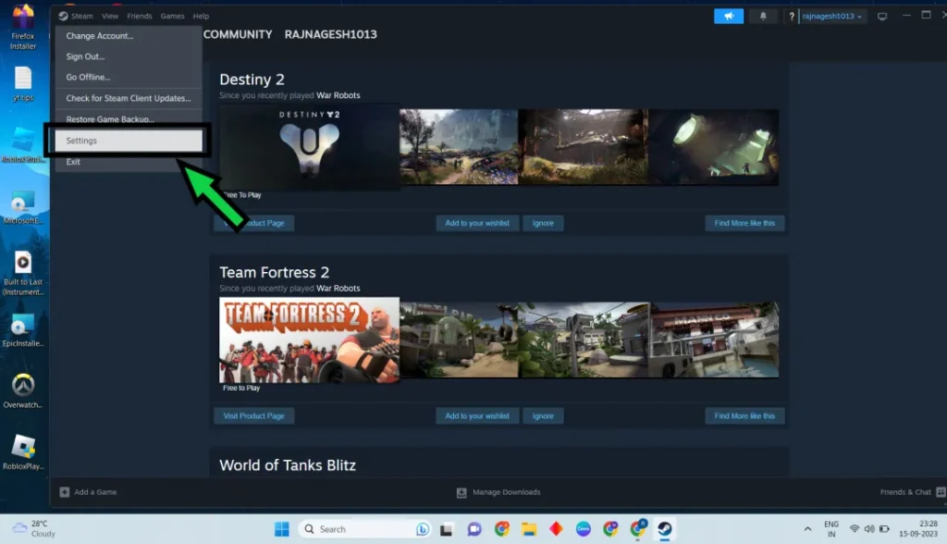Open the View menu

point(110,17)
